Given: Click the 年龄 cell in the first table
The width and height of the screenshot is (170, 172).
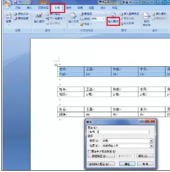Looking at the screenshot, I should (x=71, y=74).
